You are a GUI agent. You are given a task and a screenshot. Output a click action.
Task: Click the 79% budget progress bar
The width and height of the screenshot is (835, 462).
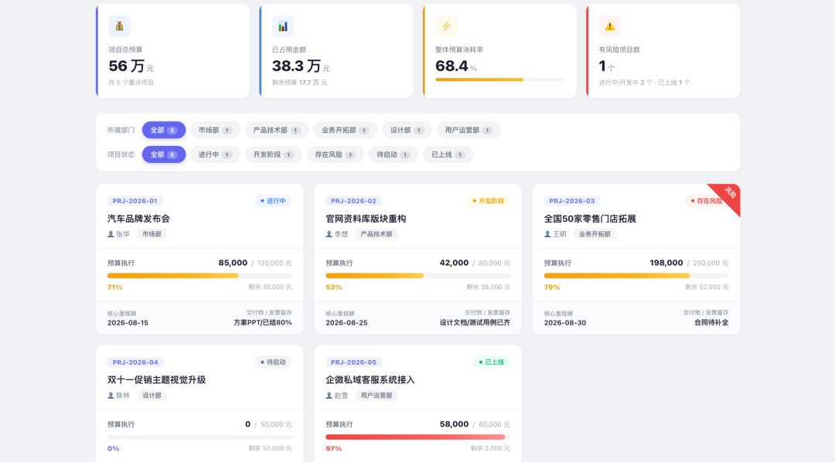pyautogui.click(x=636, y=276)
